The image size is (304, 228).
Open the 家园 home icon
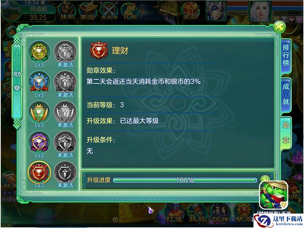click(88, 11)
